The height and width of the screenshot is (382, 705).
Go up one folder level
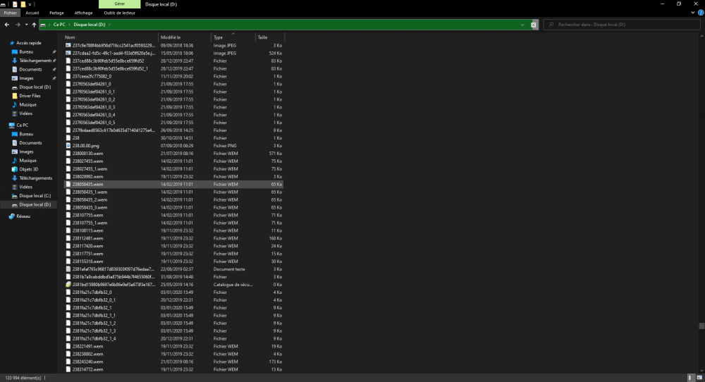34,25
